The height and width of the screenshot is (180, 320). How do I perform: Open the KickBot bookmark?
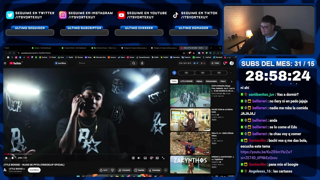[164, 57]
